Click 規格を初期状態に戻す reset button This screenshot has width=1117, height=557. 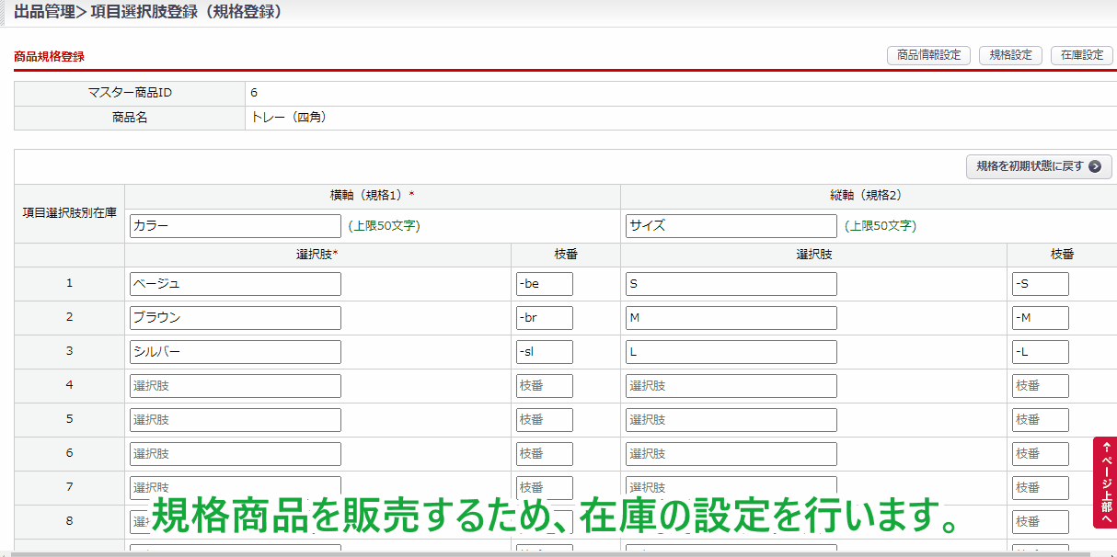[x=1030, y=166]
